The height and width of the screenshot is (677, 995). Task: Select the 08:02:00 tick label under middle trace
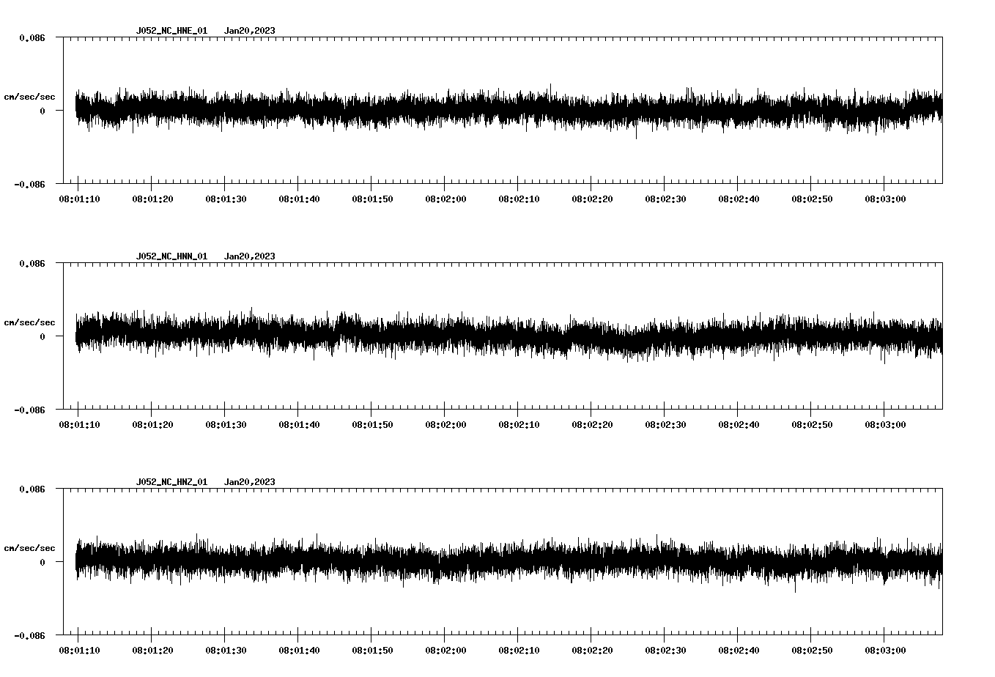(x=445, y=423)
